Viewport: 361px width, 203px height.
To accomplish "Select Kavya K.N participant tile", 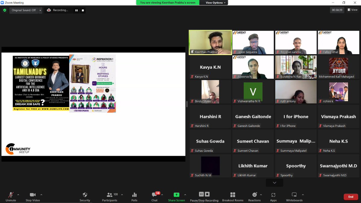I will pyautogui.click(x=210, y=67).
